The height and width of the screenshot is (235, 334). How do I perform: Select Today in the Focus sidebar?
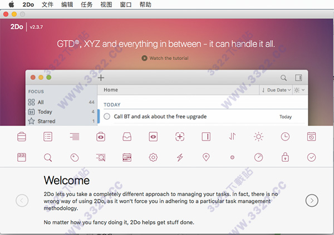tap(61, 112)
